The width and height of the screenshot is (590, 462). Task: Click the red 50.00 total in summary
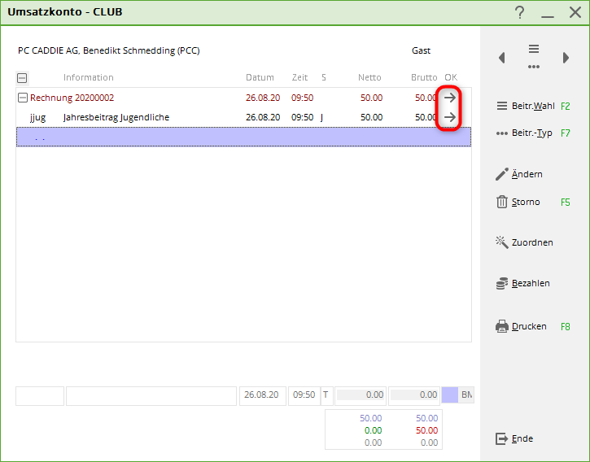[426, 430]
